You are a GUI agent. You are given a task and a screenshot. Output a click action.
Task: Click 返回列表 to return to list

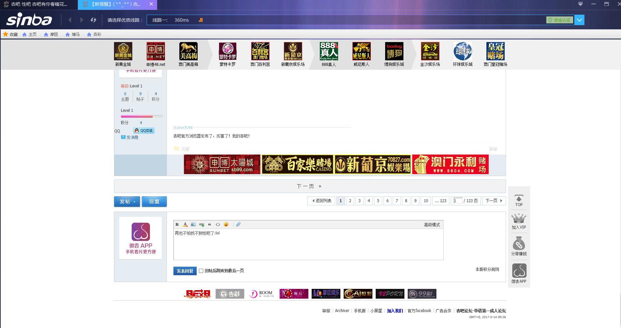pos(321,201)
